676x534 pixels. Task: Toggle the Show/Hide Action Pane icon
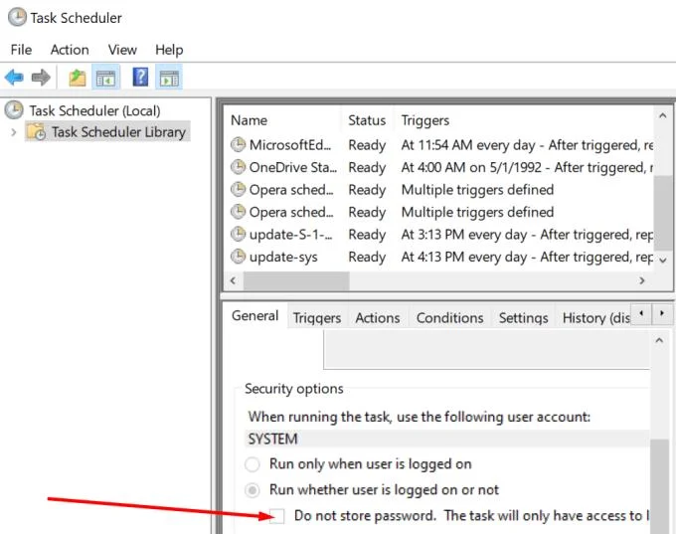click(169, 78)
